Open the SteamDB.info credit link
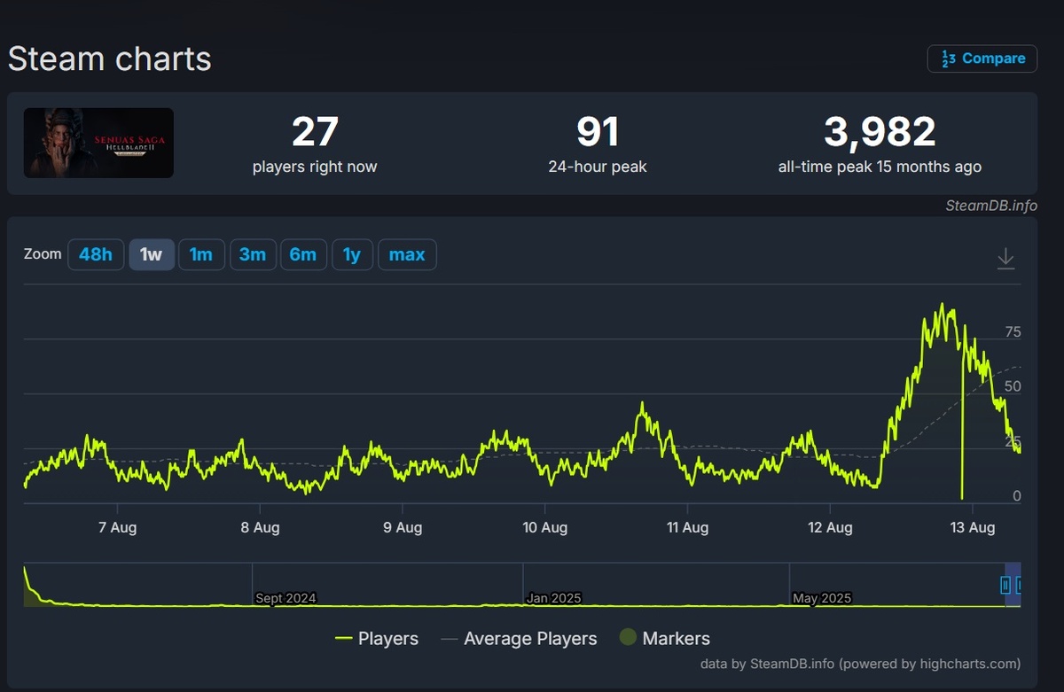This screenshot has width=1064, height=692. pos(991,206)
